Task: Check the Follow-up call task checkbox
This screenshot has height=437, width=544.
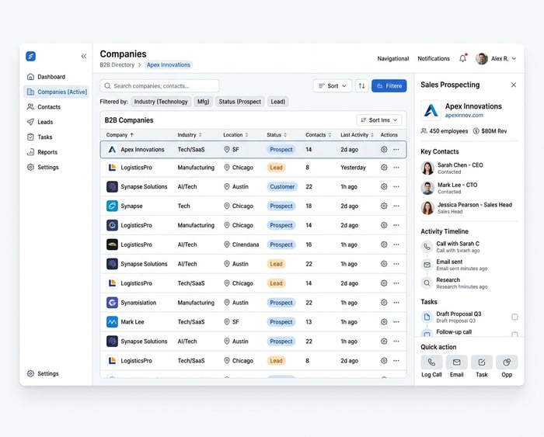Action: coord(514,335)
